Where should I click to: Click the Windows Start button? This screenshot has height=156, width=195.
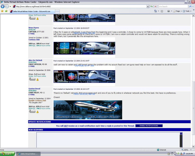point(7,154)
